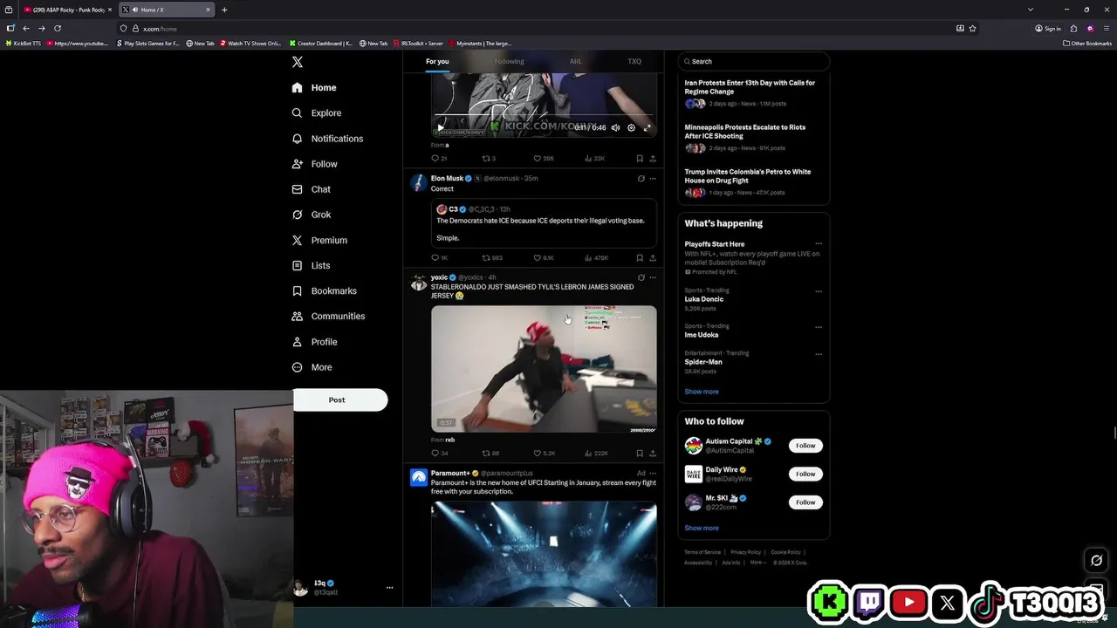Bookmark Elon Musk's post
The width and height of the screenshot is (1117, 628).
640,257
